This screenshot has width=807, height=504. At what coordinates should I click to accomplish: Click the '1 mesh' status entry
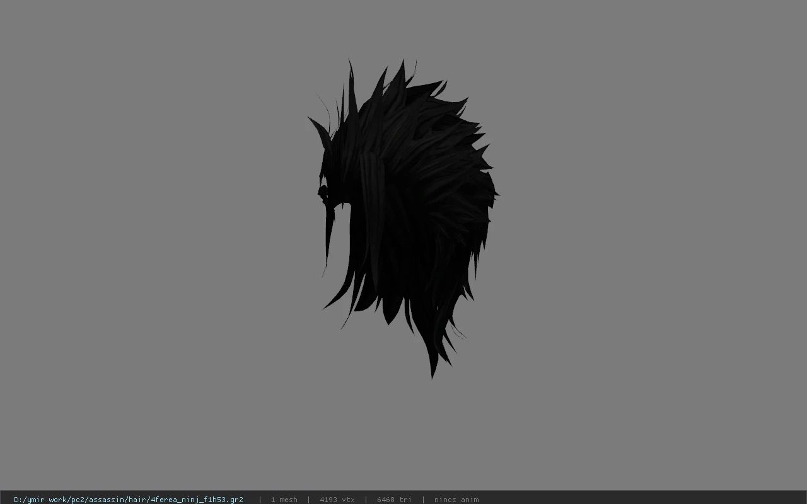pyautogui.click(x=284, y=500)
